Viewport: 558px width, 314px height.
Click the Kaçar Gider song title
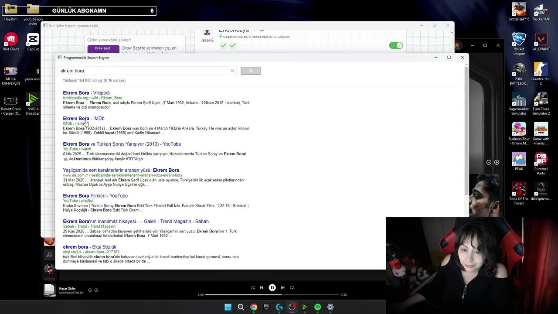click(x=68, y=288)
